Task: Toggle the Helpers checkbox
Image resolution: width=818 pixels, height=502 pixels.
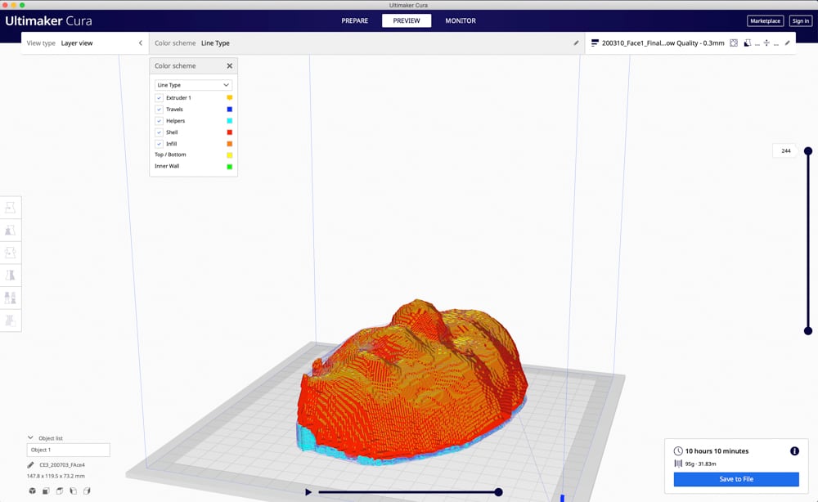Action: [159, 121]
